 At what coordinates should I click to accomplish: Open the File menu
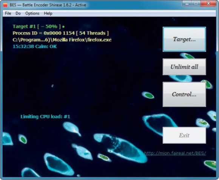click(8, 14)
